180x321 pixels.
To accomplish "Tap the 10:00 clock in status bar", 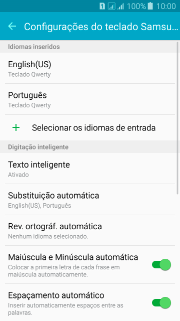I will click(x=166, y=7).
